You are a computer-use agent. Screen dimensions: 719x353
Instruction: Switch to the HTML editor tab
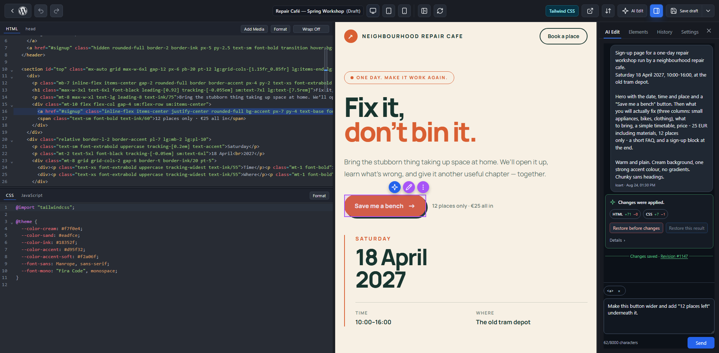pos(12,29)
